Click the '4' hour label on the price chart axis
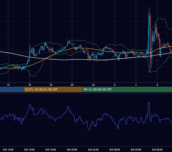 tap(157, 85)
